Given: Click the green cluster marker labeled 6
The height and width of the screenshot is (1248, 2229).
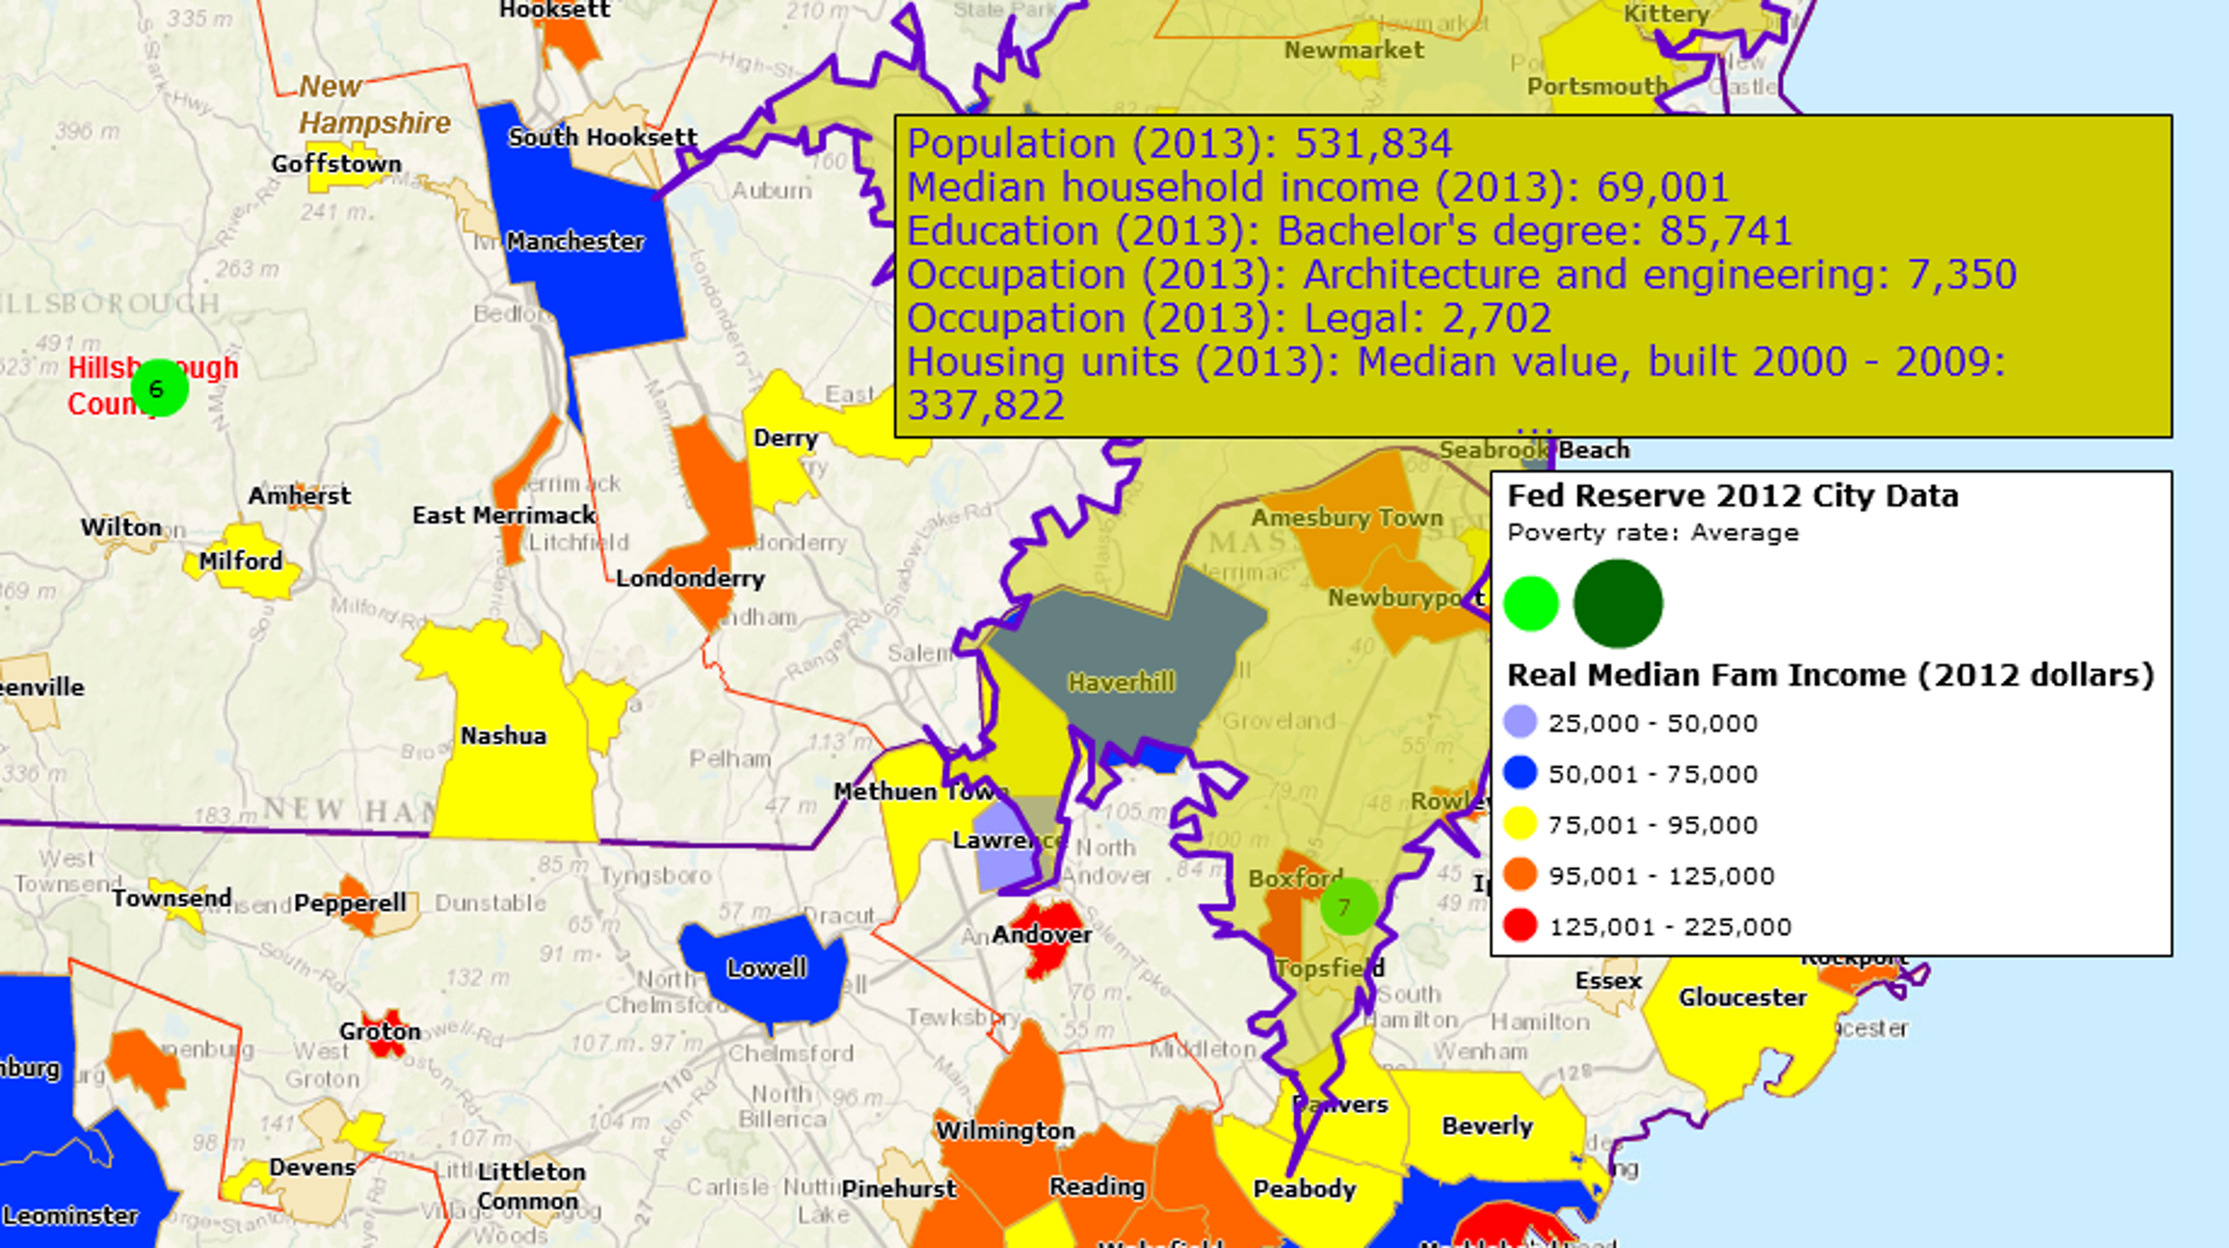Looking at the screenshot, I should (x=159, y=388).
